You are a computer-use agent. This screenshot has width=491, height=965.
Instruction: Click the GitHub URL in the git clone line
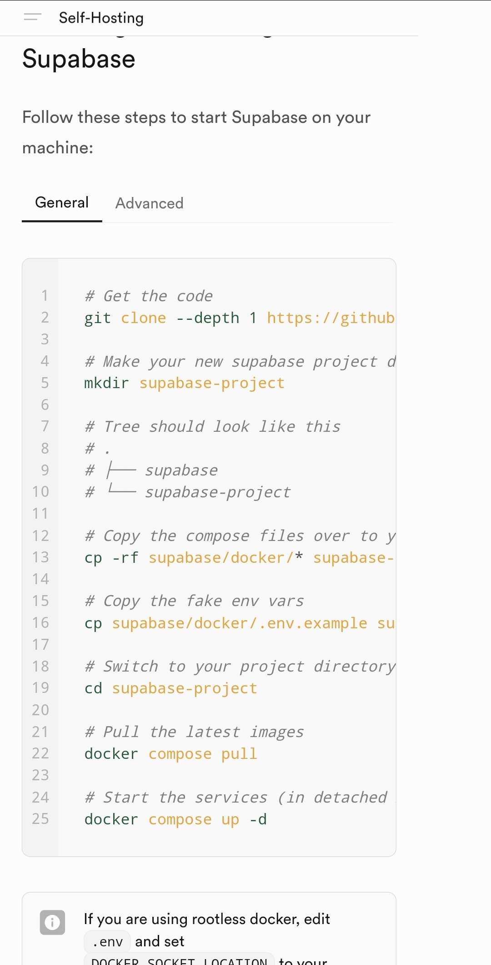pyautogui.click(x=331, y=318)
